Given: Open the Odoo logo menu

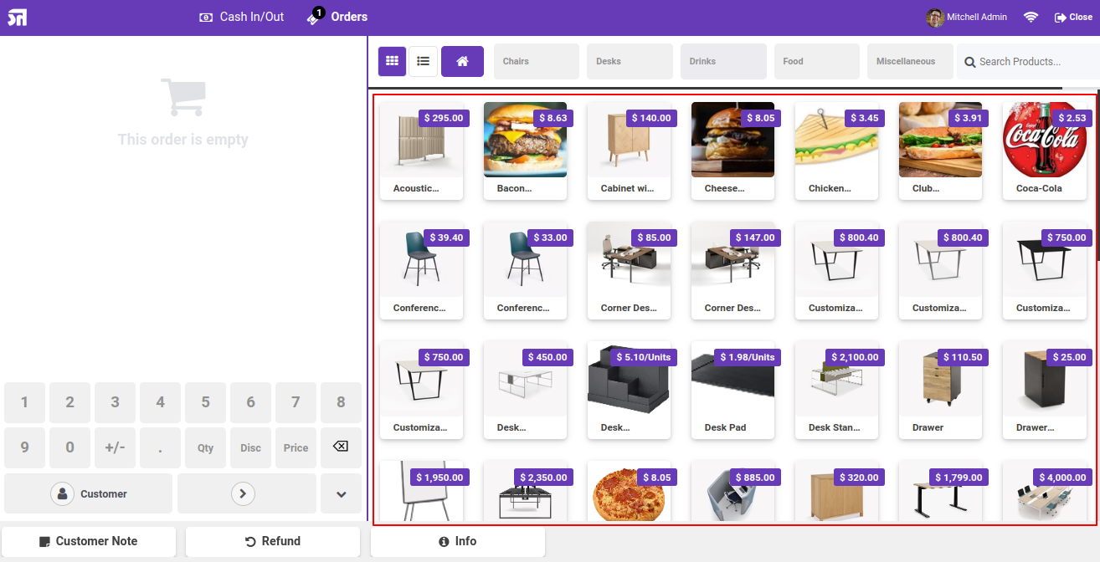Looking at the screenshot, I should 17,18.
